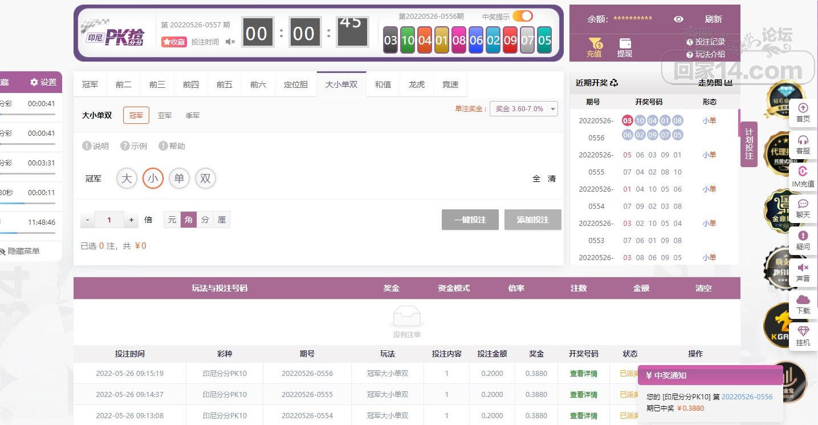Open 查看详情 link for period 20220526-0556

584,374
